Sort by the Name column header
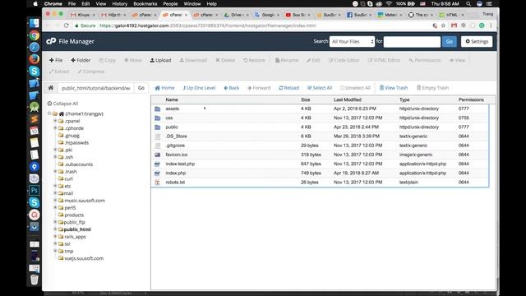 pos(172,99)
